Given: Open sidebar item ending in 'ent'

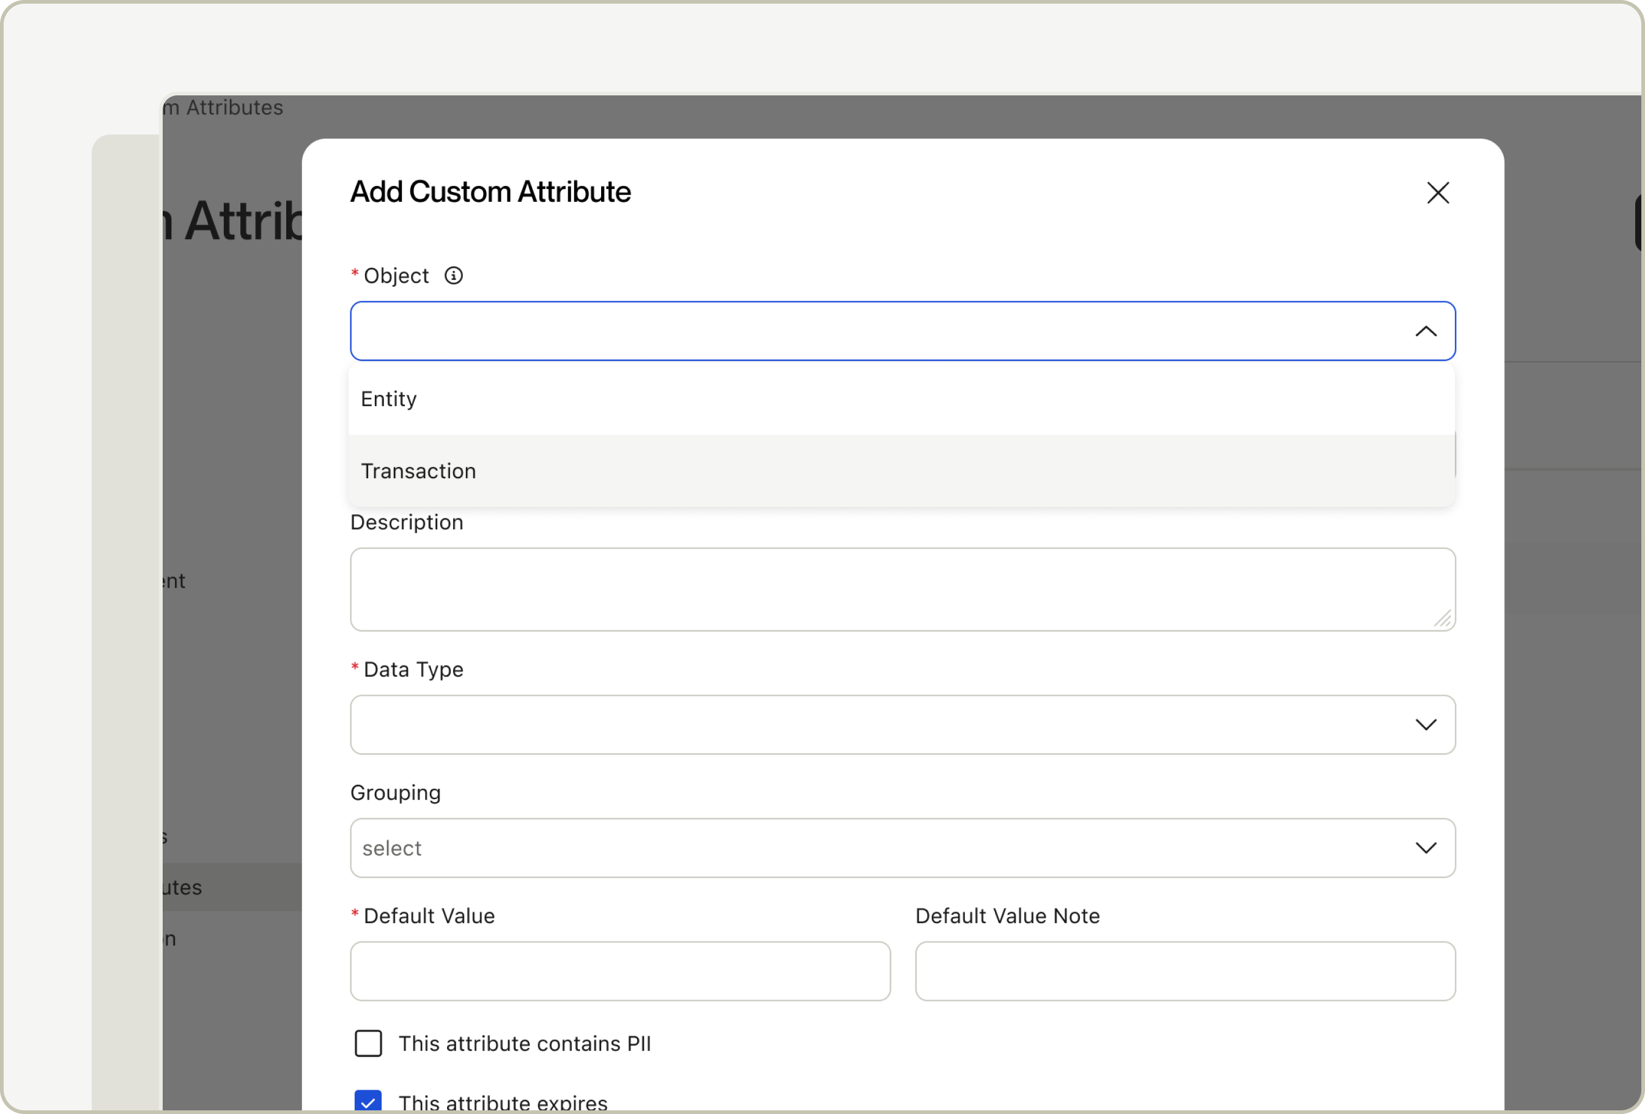Looking at the screenshot, I should (174, 581).
